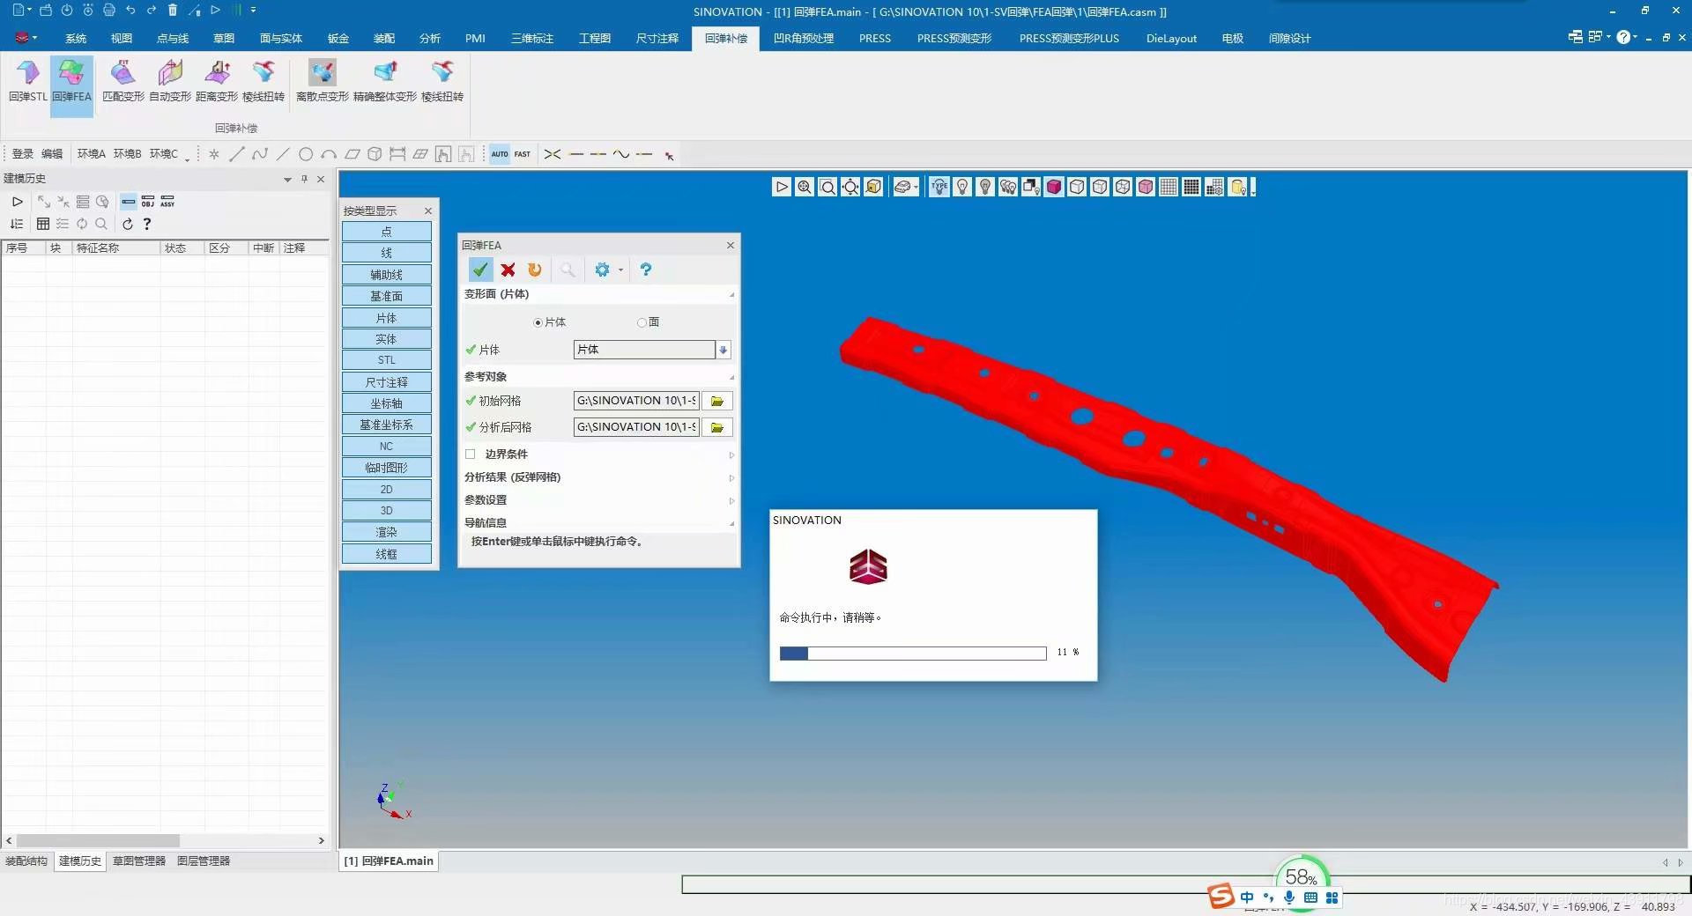Switch to the DieLayout ribbon tab

(1171, 38)
